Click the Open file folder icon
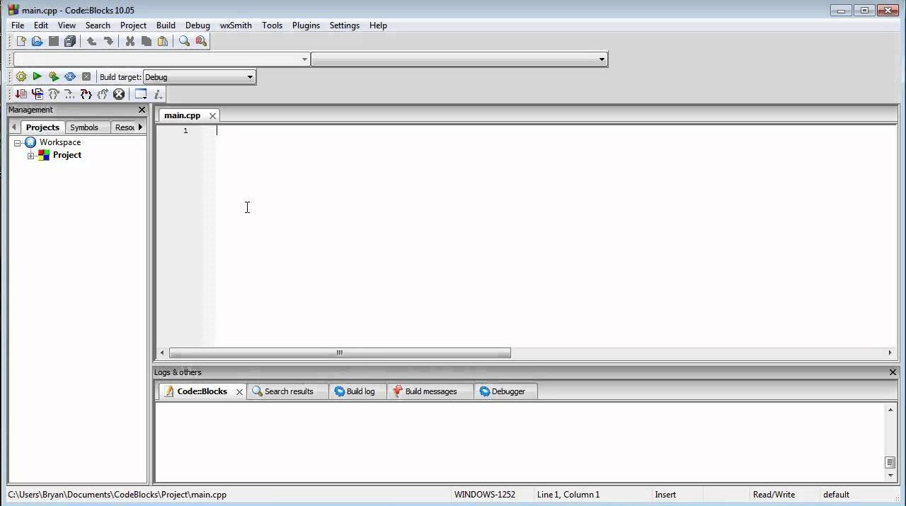Screen dimensions: 906x506 (38, 41)
